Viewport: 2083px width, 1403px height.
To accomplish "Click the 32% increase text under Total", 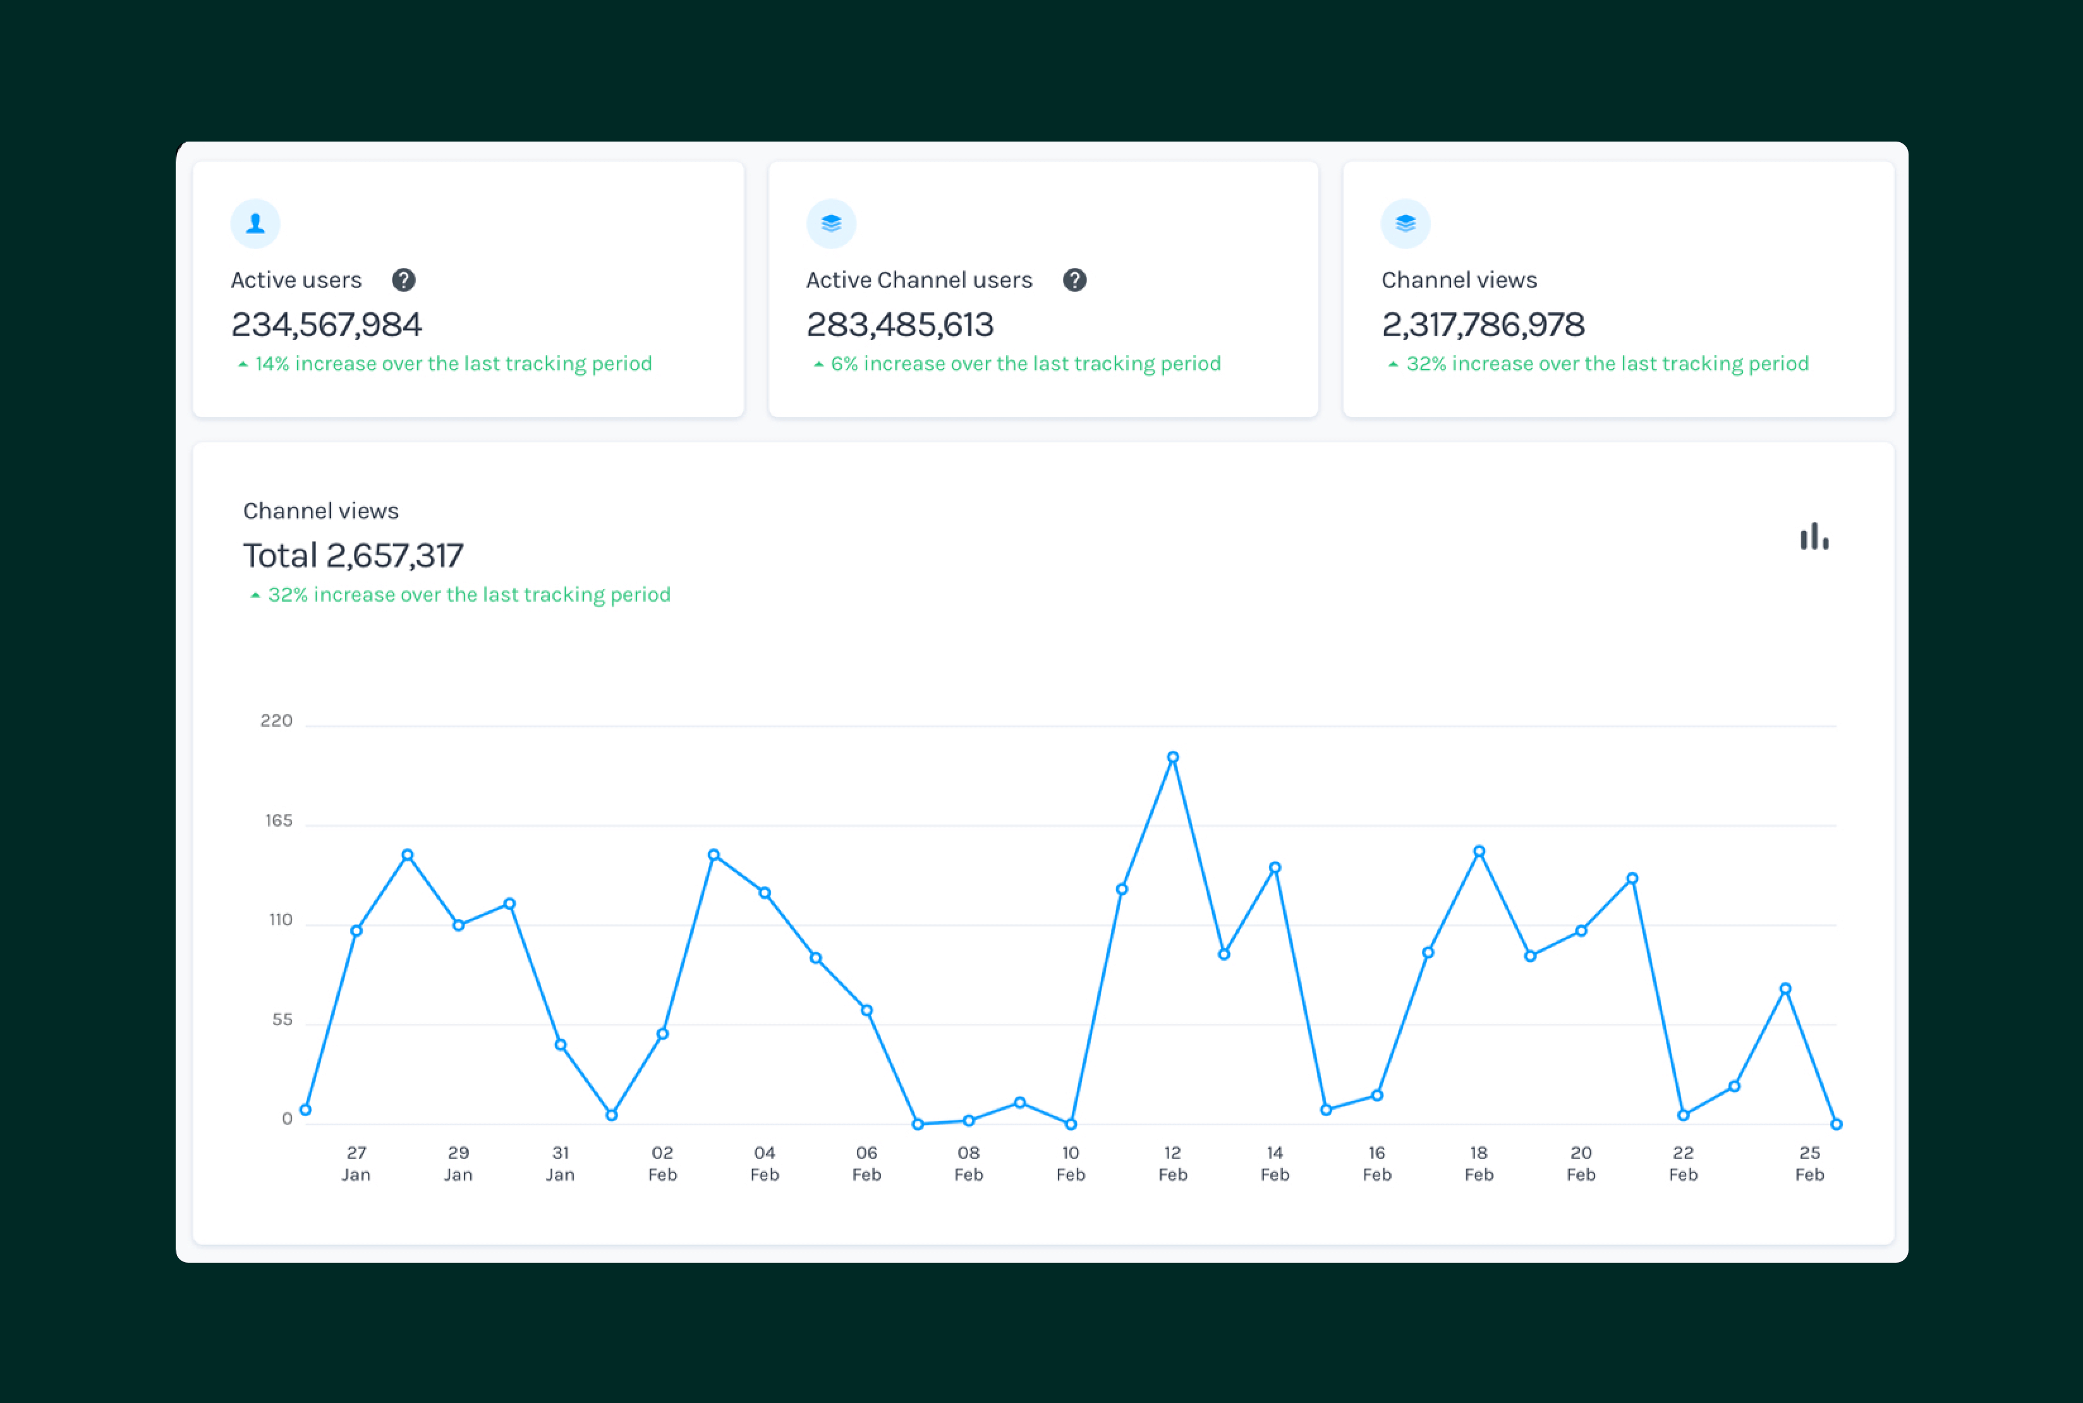I will pyautogui.click(x=469, y=594).
